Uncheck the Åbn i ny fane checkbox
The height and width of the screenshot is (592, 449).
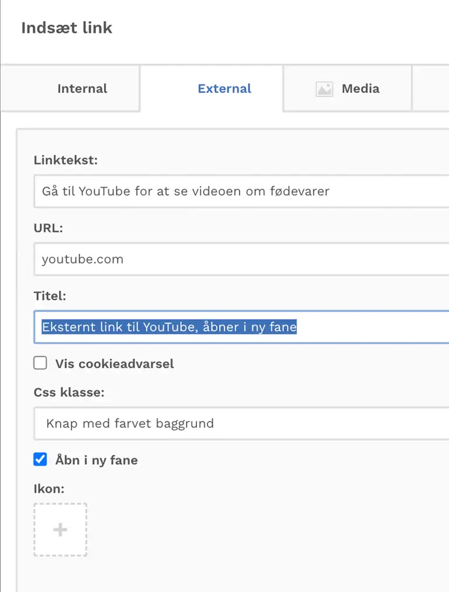pos(40,460)
